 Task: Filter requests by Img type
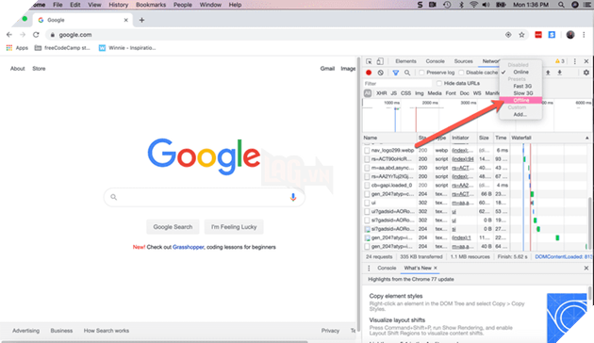419,93
